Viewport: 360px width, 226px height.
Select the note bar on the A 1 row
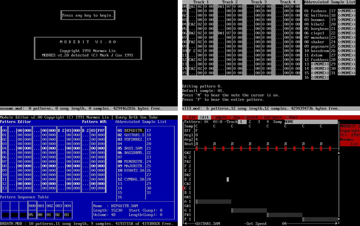tap(213, 201)
